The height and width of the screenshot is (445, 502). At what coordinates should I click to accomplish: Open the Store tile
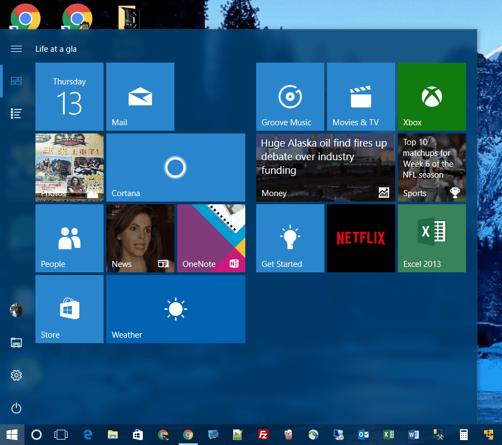pos(69,309)
